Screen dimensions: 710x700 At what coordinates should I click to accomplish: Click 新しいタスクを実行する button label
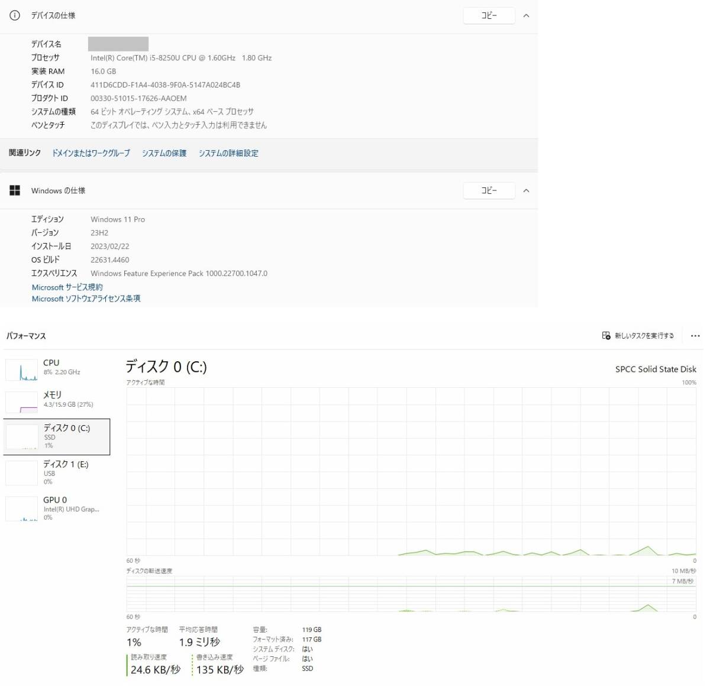[x=644, y=336]
